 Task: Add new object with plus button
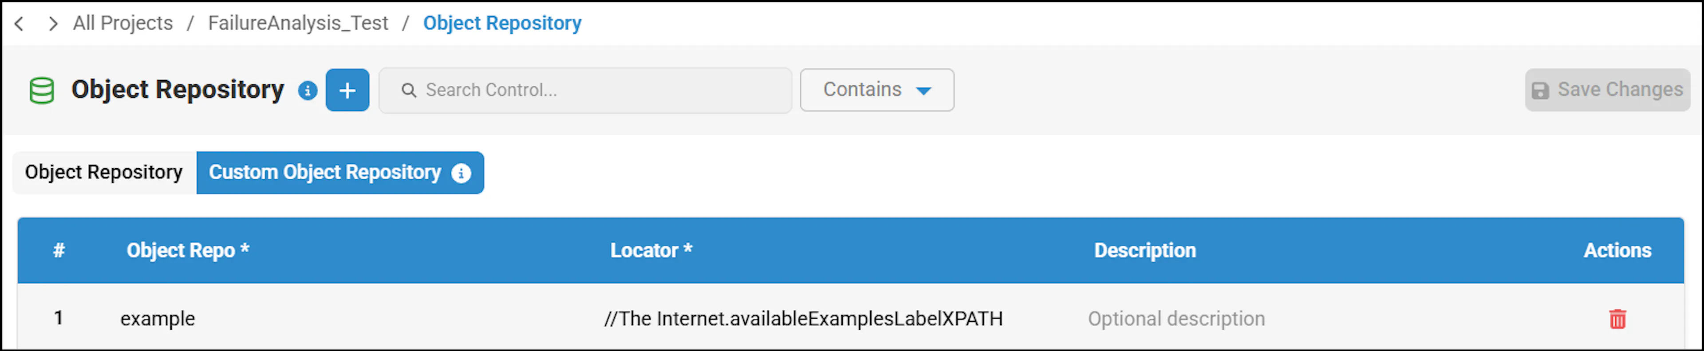pyautogui.click(x=347, y=90)
